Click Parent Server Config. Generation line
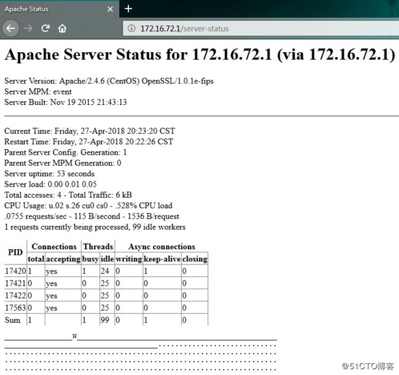399x375 pixels. (x=66, y=152)
